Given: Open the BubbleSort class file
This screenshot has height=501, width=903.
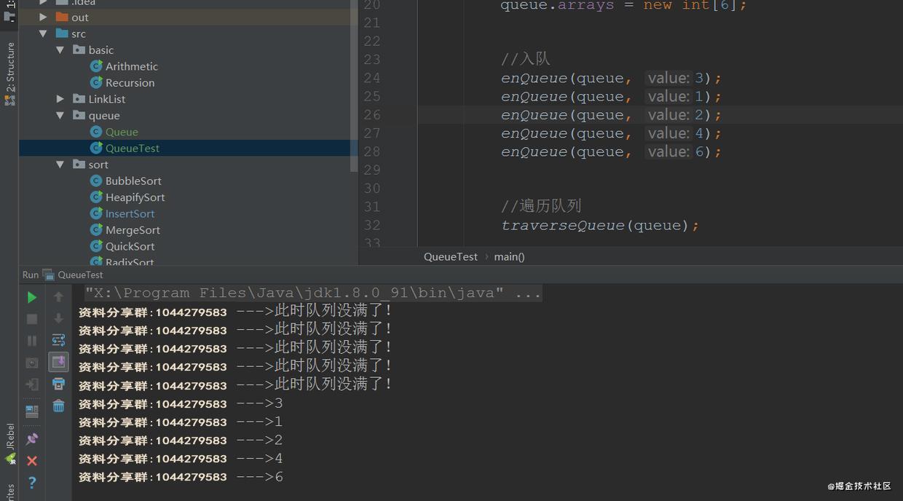Looking at the screenshot, I should click(133, 181).
